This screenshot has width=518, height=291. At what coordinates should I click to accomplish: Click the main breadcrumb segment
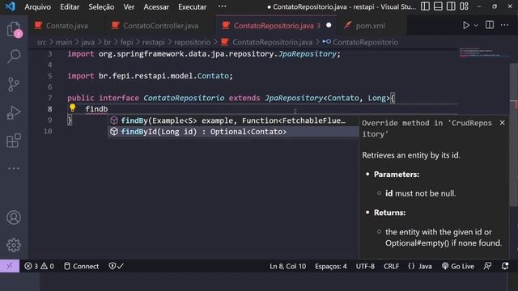pyautogui.click(x=64, y=42)
